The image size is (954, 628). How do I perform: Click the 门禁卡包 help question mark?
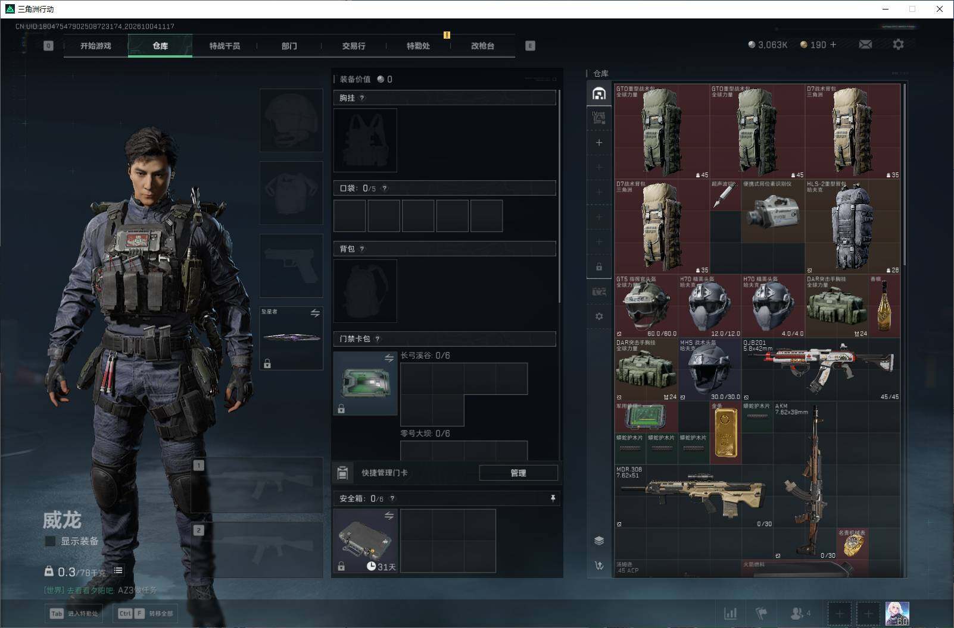click(378, 339)
